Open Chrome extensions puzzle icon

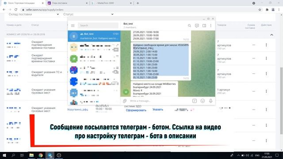[x=267, y=10]
